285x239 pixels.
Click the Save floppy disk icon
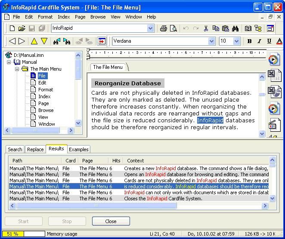tap(32, 28)
